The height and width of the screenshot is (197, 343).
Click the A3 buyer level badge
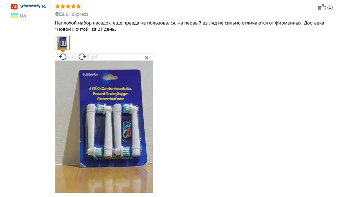pyautogui.click(x=14, y=7)
